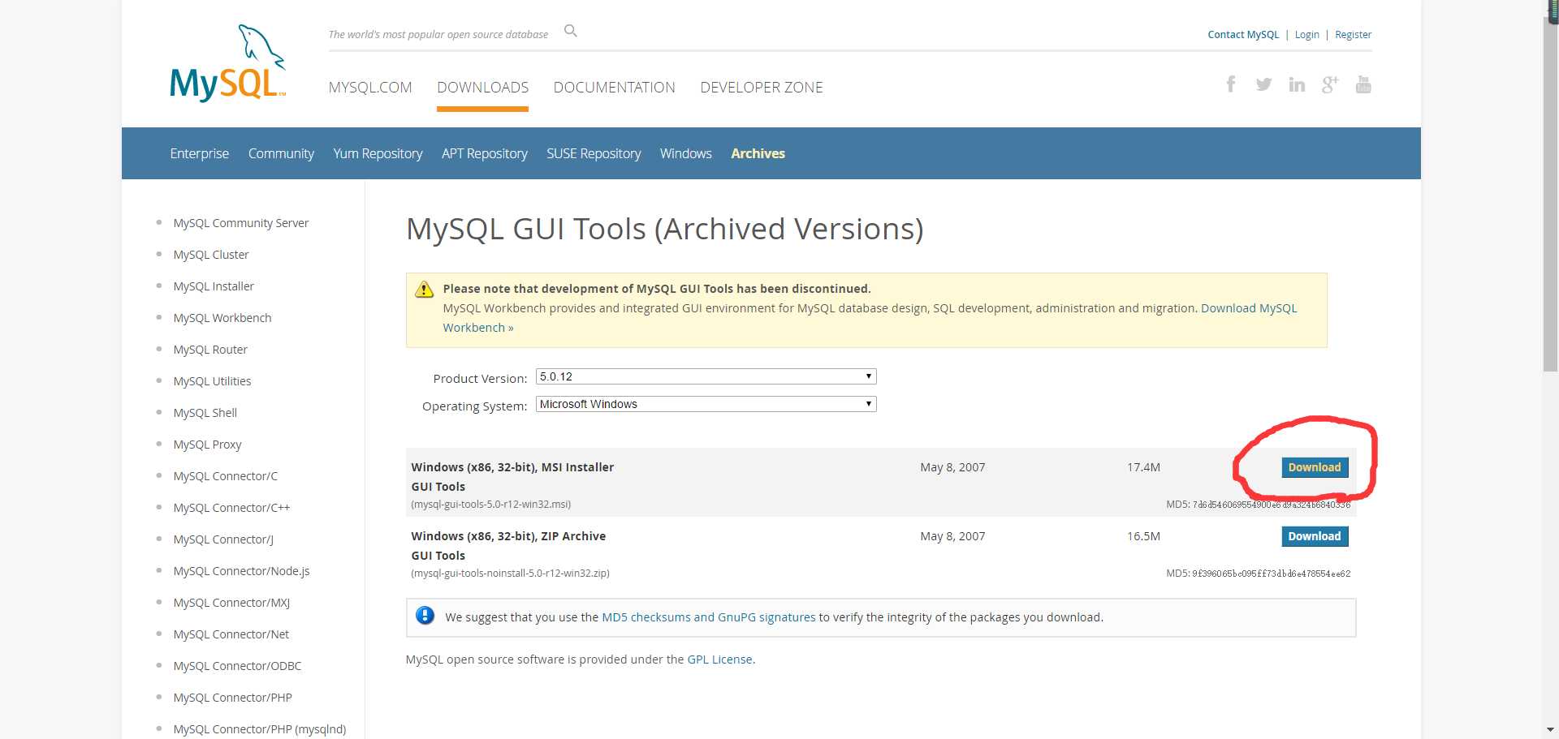Click the MSI Installer row's May 8, 2007 date
This screenshot has height=739, width=1559.
pos(952,467)
